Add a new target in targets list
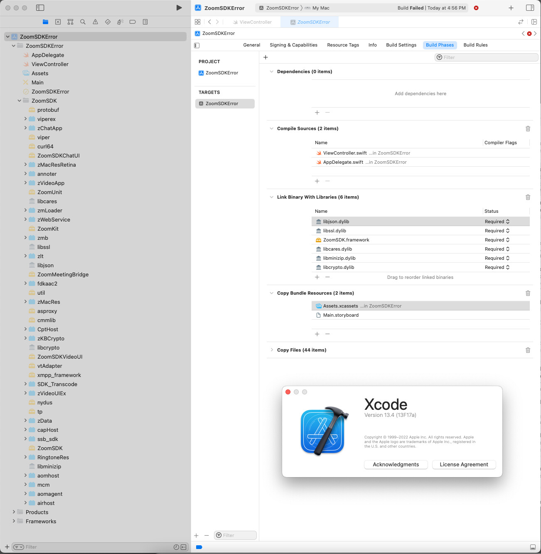 click(x=197, y=536)
